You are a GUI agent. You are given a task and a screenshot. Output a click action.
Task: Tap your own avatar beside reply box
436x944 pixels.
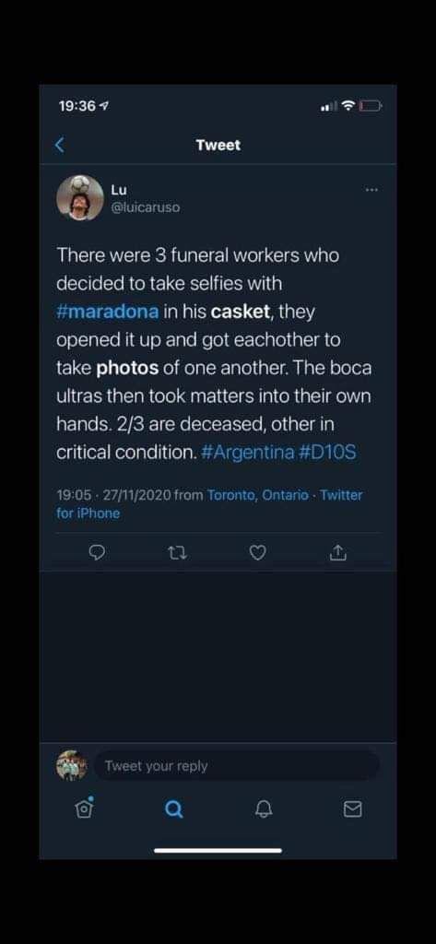tap(72, 766)
